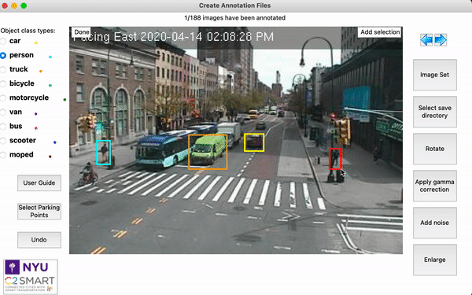Click the NYU C2SMART logo

(x=31, y=276)
